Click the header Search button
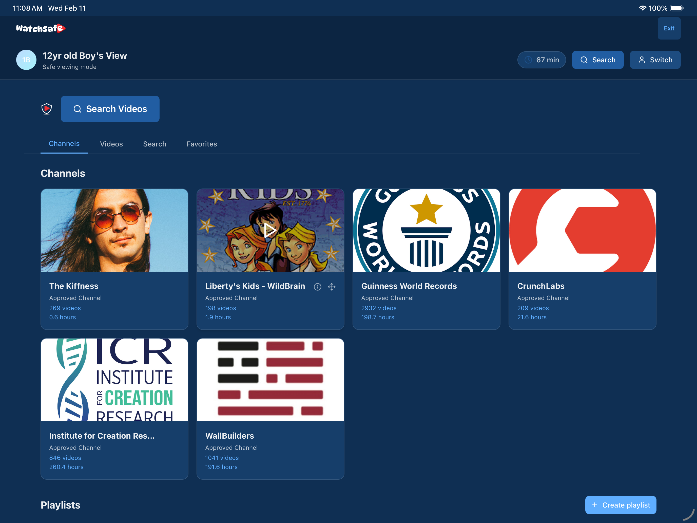The height and width of the screenshot is (523, 697). point(598,60)
